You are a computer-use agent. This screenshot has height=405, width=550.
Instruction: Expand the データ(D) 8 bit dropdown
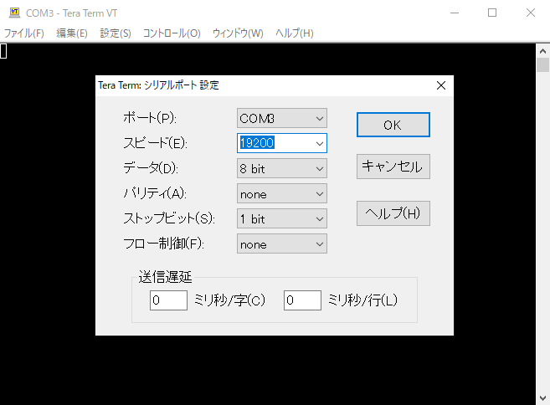pyautogui.click(x=282, y=168)
